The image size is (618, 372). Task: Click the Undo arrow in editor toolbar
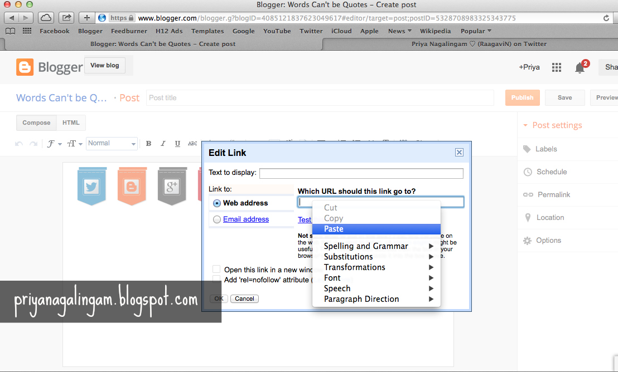(19, 144)
